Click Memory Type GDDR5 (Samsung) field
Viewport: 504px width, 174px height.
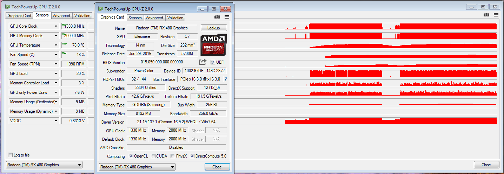148,105
